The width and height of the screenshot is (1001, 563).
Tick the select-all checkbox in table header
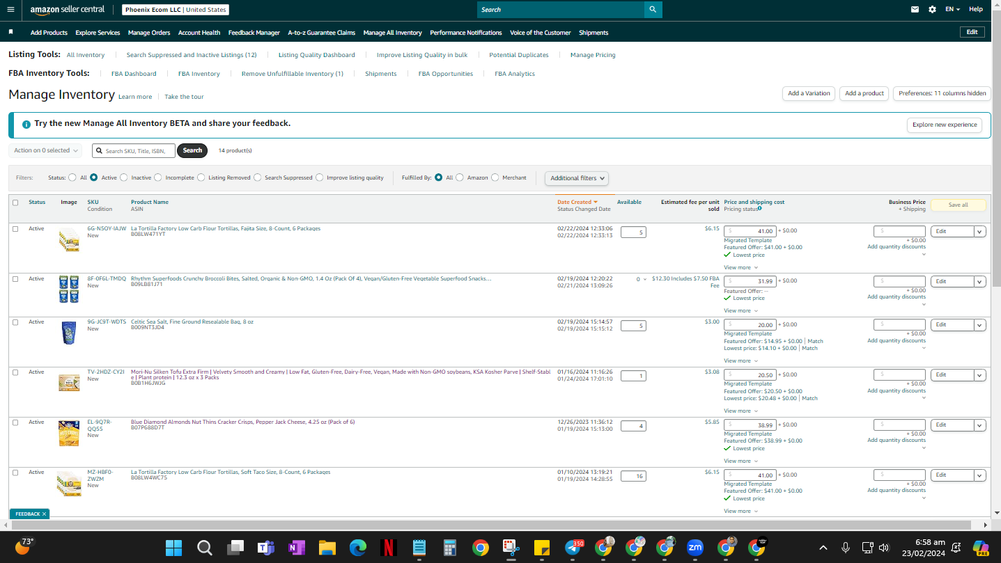coord(15,203)
